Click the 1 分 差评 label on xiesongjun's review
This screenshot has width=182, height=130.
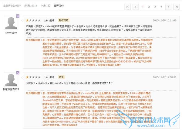[49, 20]
